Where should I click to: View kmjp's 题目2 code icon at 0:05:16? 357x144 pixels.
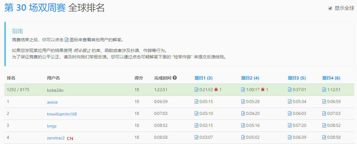pos(243,125)
